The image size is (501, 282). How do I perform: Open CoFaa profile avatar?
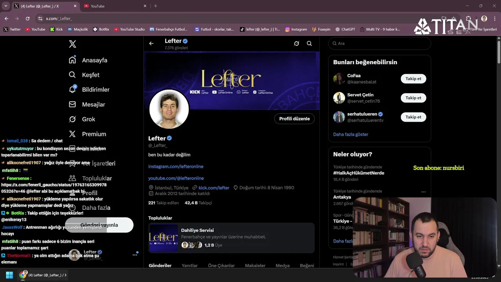pyautogui.click(x=339, y=79)
